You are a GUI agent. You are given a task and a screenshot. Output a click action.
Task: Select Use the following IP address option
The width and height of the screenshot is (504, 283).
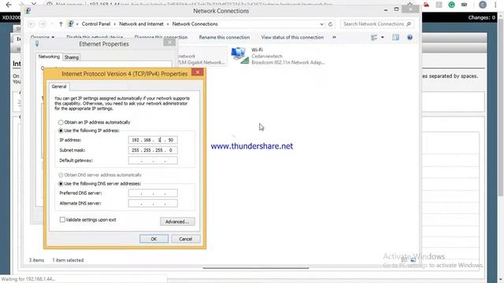point(61,130)
